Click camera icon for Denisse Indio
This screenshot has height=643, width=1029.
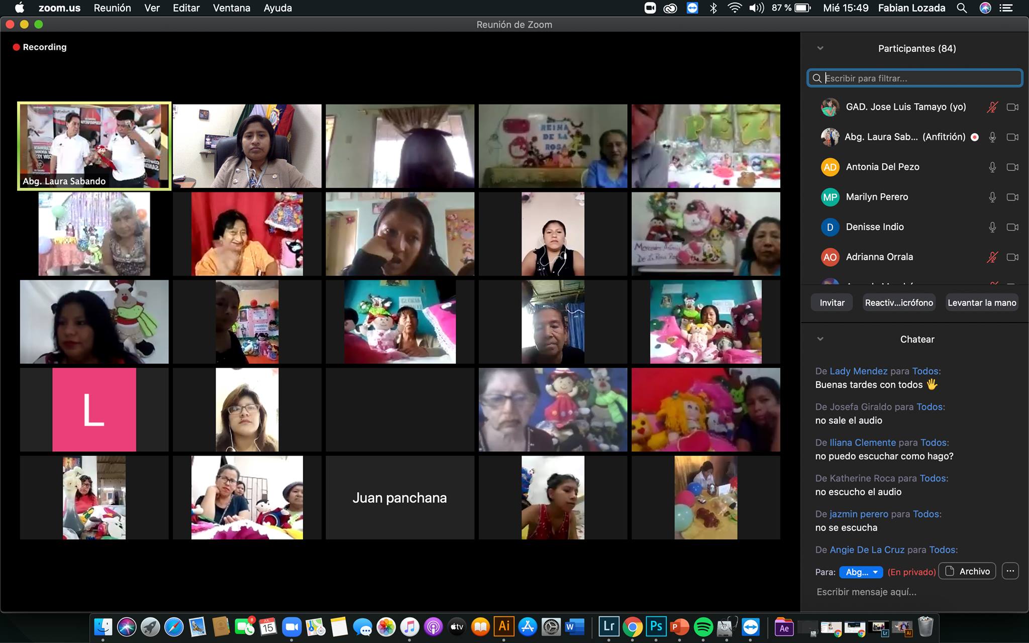point(1012,227)
